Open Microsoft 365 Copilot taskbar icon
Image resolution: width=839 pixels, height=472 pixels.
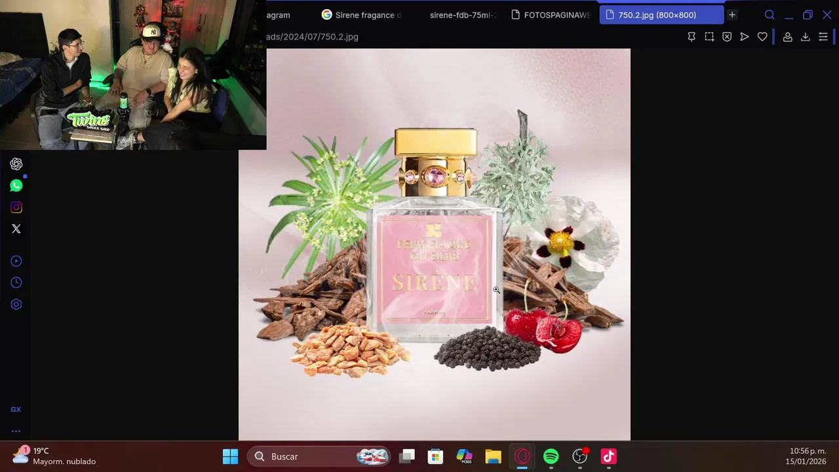tap(464, 456)
